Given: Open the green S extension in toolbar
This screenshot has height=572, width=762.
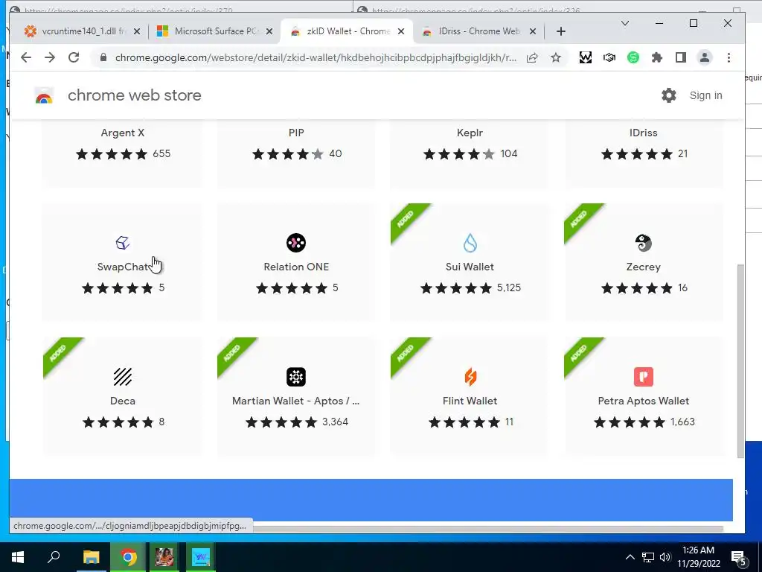Looking at the screenshot, I should click(x=633, y=58).
